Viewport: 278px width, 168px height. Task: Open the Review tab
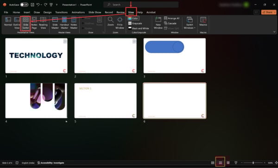tap(120, 12)
